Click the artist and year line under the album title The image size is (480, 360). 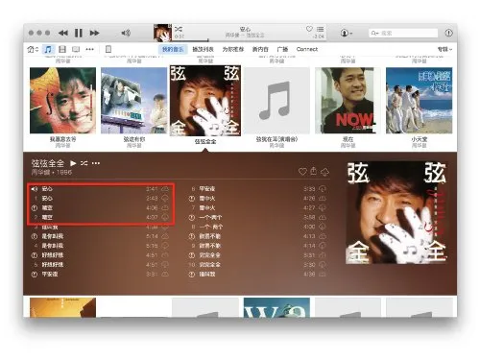click(52, 172)
